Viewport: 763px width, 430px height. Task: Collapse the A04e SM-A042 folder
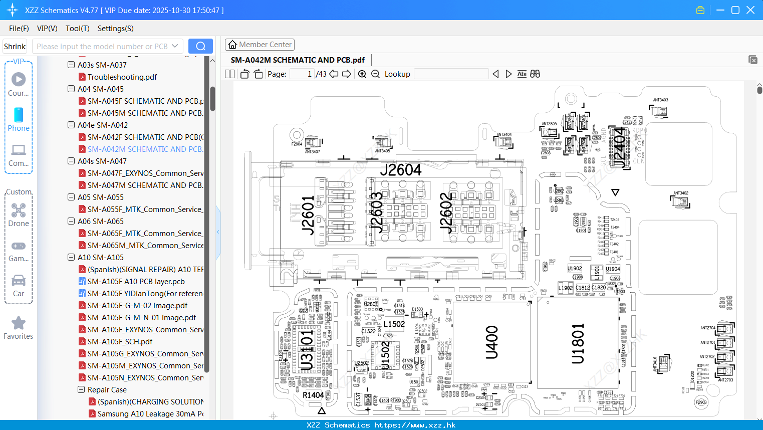pyautogui.click(x=71, y=125)
